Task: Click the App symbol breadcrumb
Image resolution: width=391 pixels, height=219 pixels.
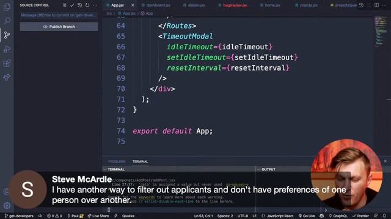Action: 147,13
